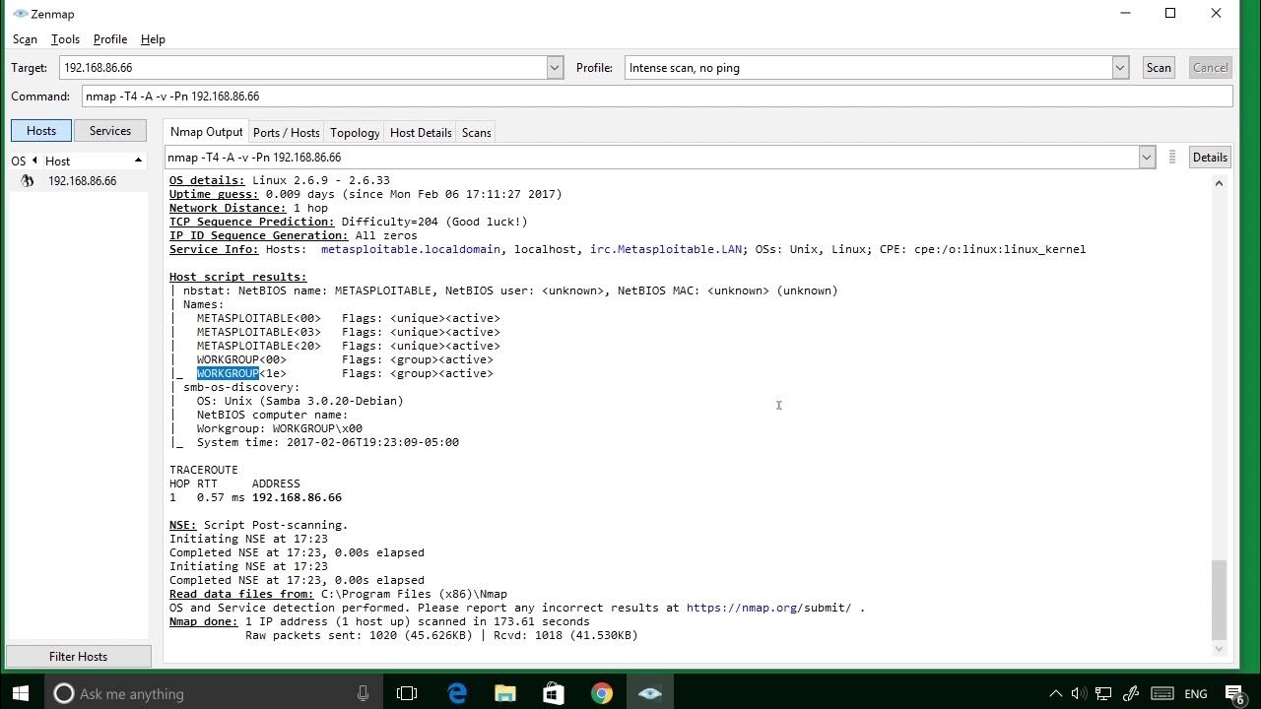Click the Details button

point(1210,158)
